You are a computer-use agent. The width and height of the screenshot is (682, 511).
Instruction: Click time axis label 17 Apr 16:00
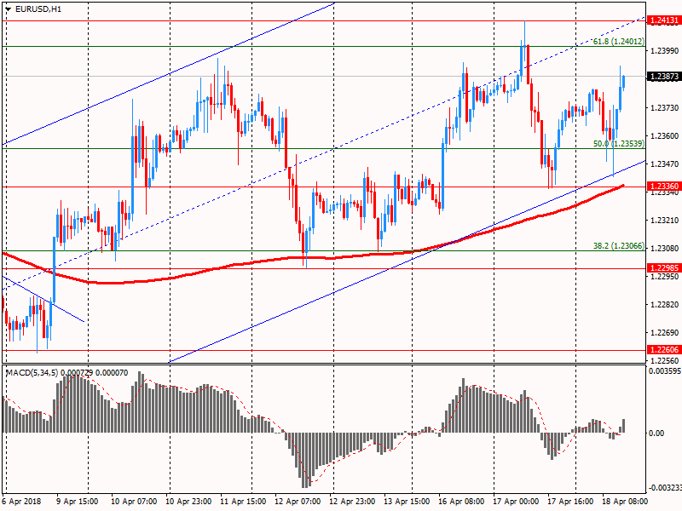pyautogui.click(x=569, y=502)
